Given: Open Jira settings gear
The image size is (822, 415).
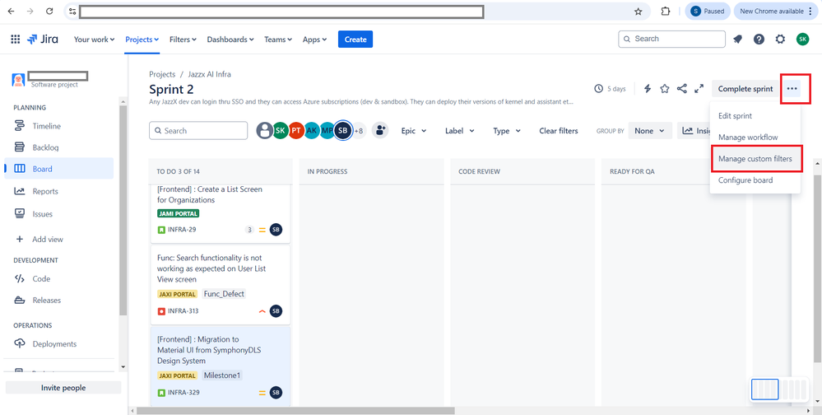Looking at the screenshot, I should [x=781, y=40].
